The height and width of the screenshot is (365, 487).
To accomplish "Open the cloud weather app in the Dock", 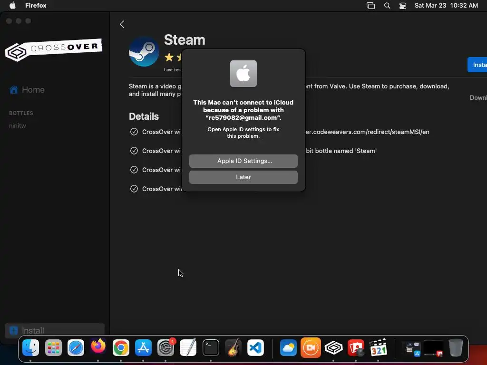I will click(x=288, y=347).
